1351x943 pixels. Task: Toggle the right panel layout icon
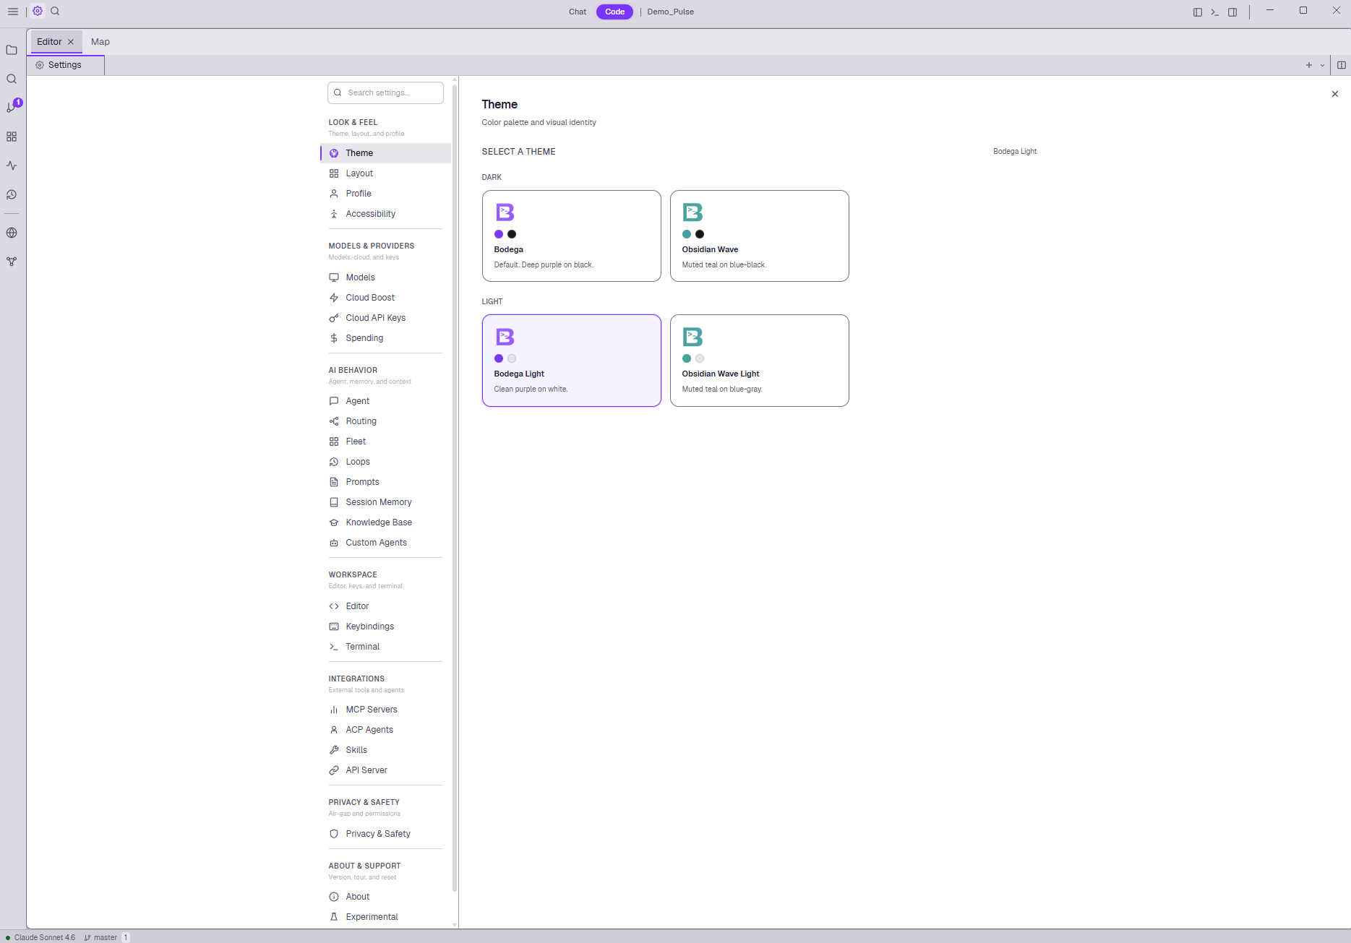tap(1232, 12)
